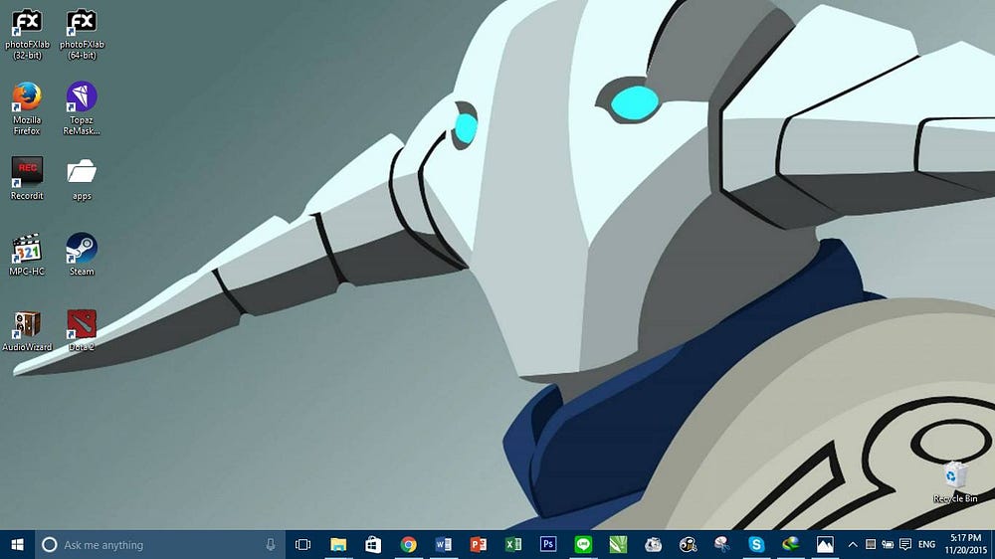Open File Explorer from the taskbar
Viewport: 995px width, 559px height.
pos(338,544)
